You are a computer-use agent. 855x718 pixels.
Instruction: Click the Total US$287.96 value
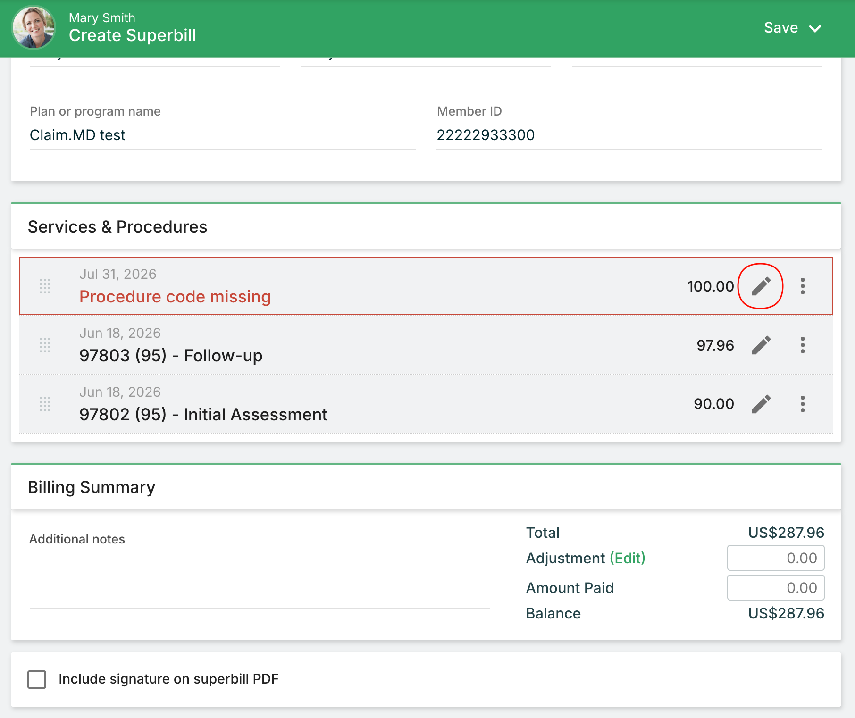786,533
